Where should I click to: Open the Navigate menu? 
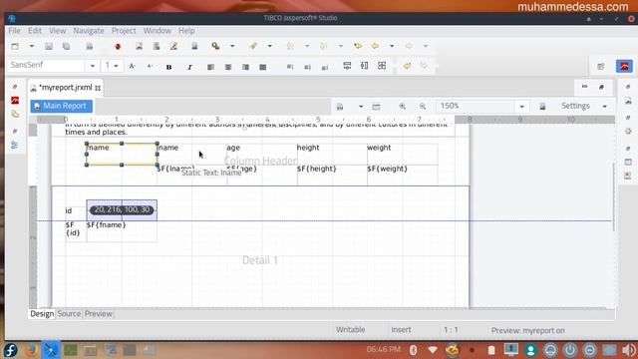pos(89,31)
